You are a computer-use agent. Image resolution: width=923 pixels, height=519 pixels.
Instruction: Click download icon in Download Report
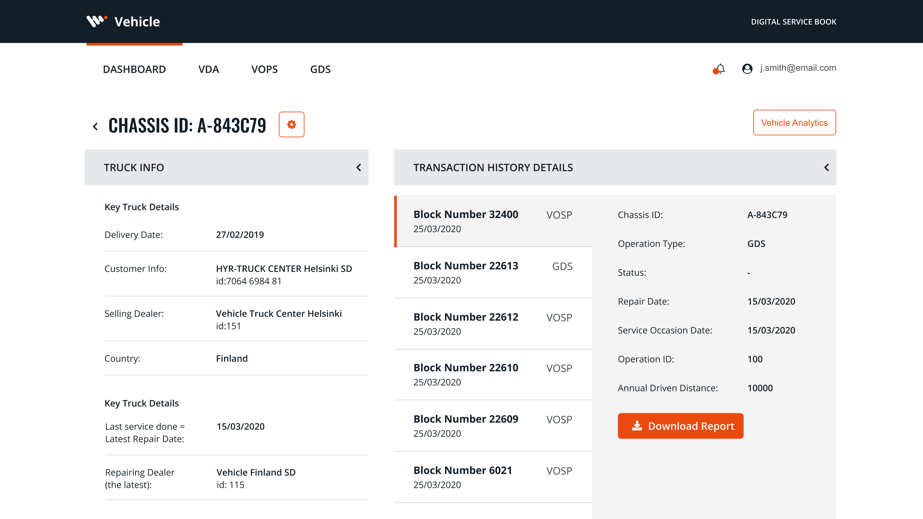[637, 426]
